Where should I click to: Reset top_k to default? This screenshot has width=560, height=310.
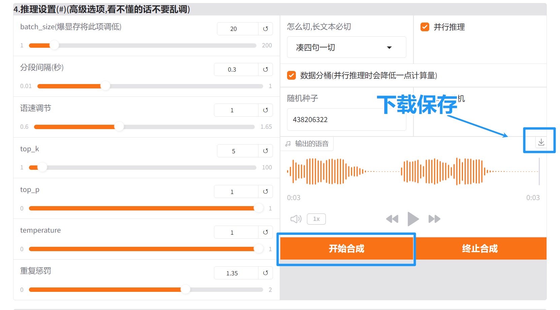pos(266,151)
